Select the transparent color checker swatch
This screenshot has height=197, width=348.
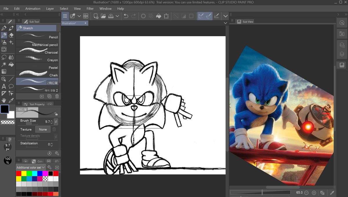coord(8,122)
